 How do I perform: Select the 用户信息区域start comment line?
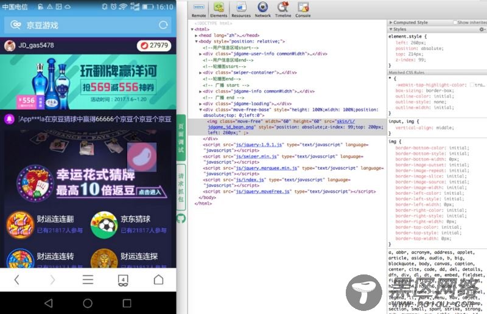tap(231, 48)
